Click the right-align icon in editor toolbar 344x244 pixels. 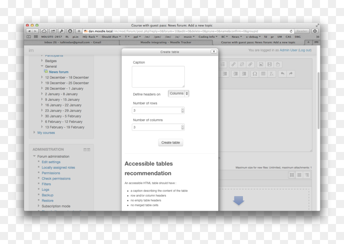tap(225, 74)
